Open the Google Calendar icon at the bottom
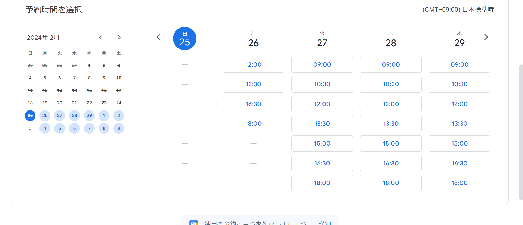523x225 pixels. coord(193,223)
